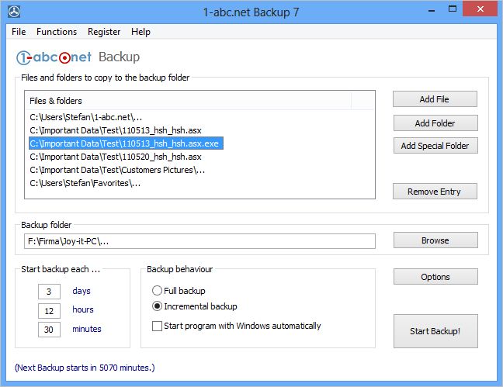Click Add Special Folder button

click(435, 146)
